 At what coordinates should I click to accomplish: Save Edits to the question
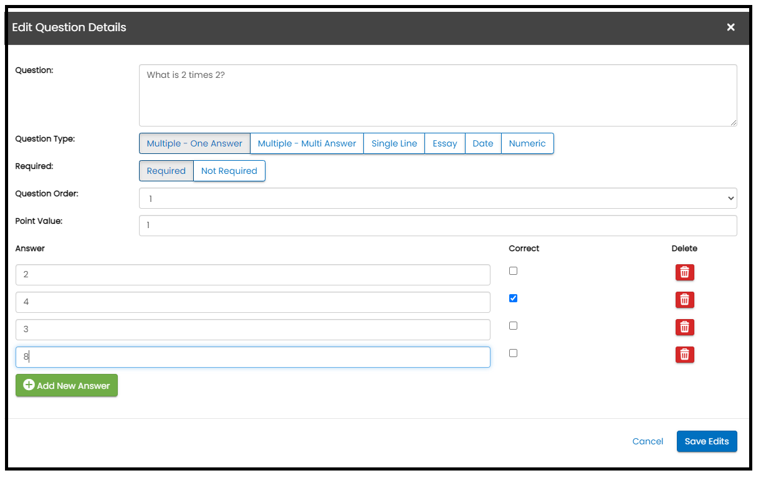coord(706,441)
